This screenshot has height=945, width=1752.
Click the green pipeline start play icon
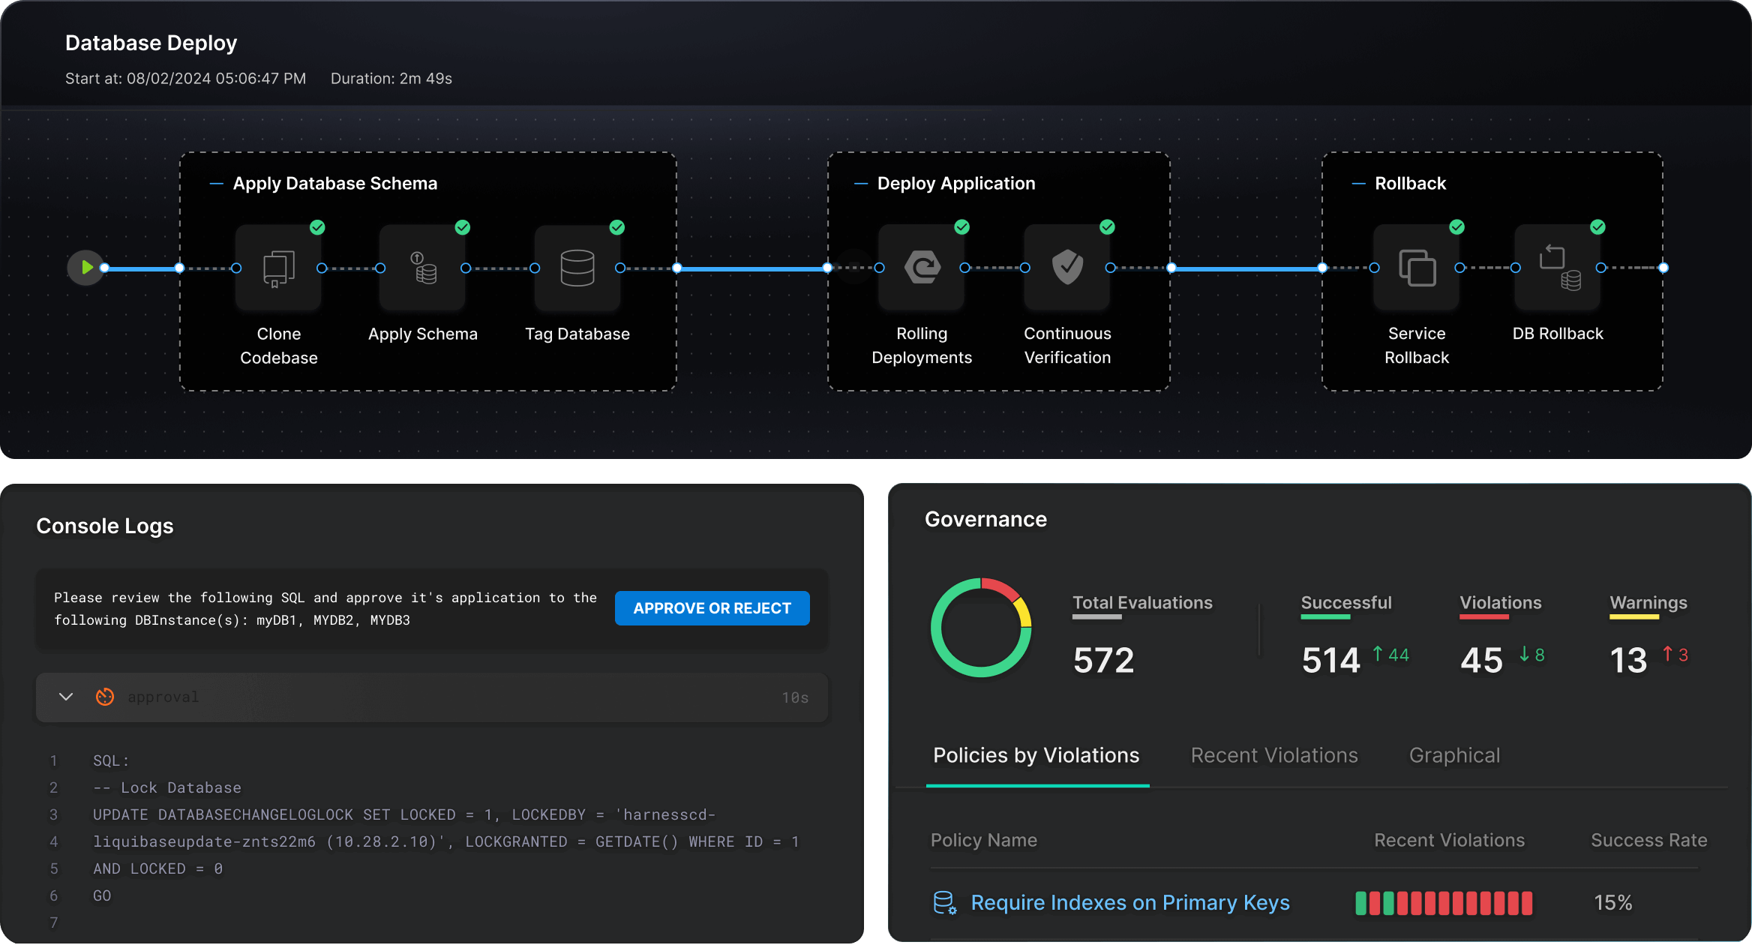86,268
